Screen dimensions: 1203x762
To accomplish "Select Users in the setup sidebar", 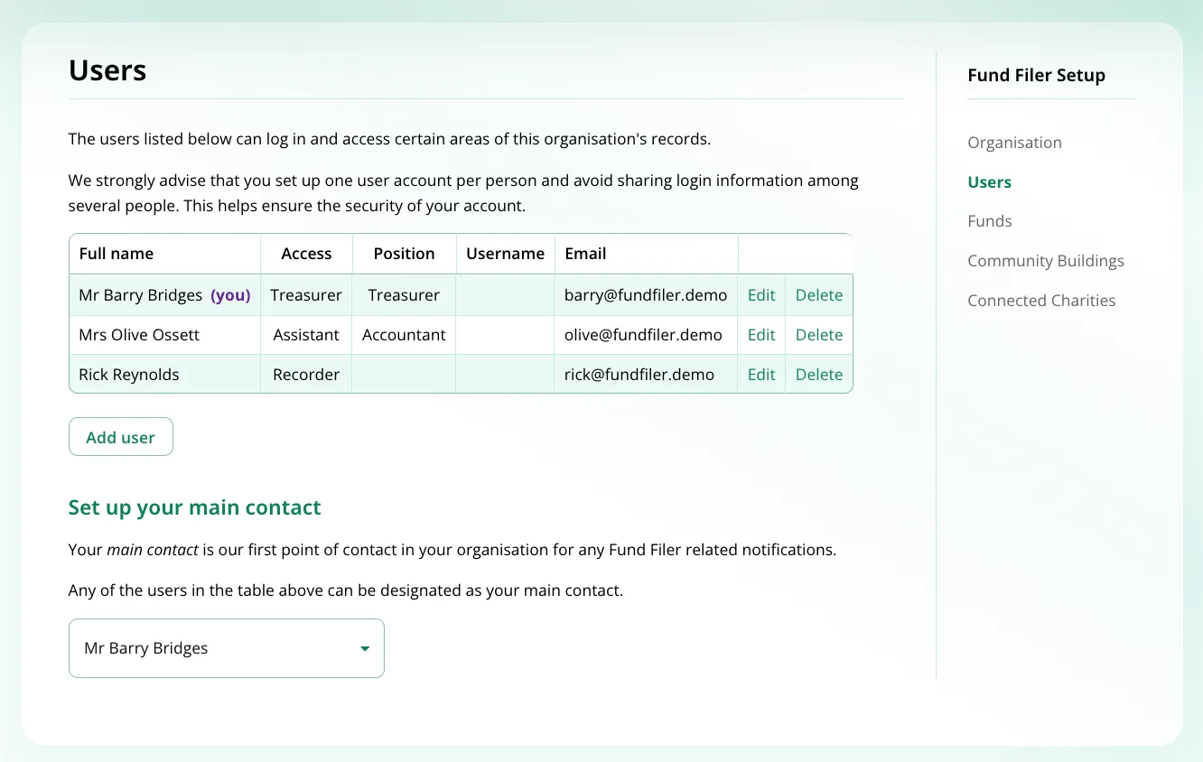I will (989, 182).
